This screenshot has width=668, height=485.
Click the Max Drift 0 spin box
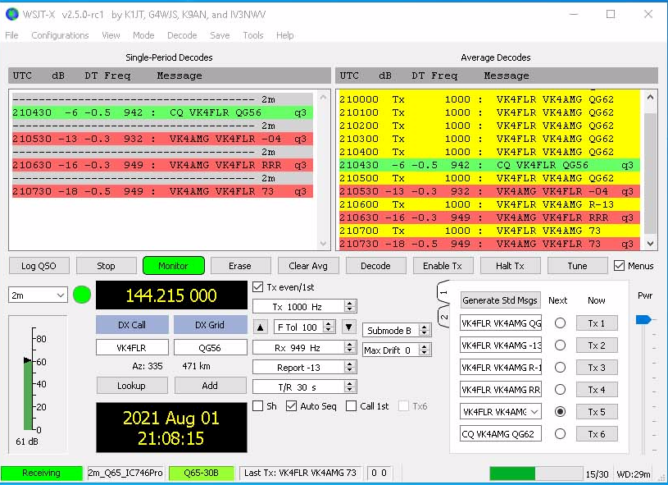(396, 350)
